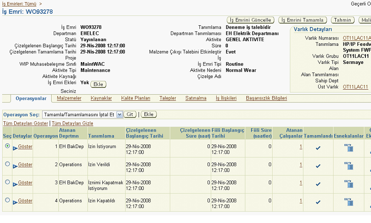Open Esnekalanlar icon for operation 2
371x223 pixels.
[348, 166]
